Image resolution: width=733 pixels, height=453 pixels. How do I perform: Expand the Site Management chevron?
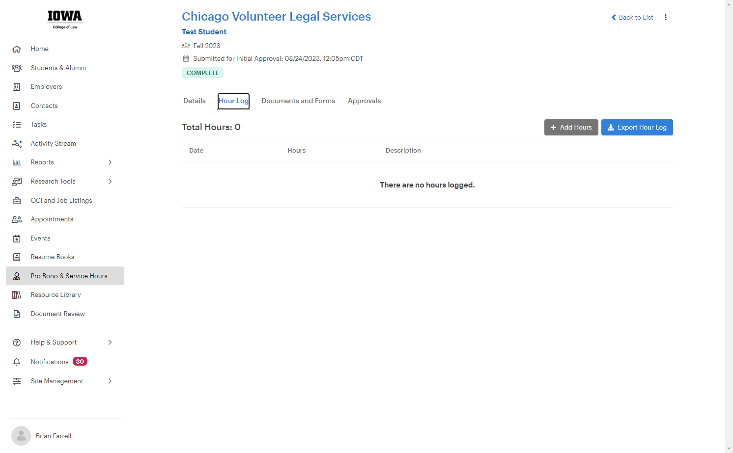click(x=110, y=381)
